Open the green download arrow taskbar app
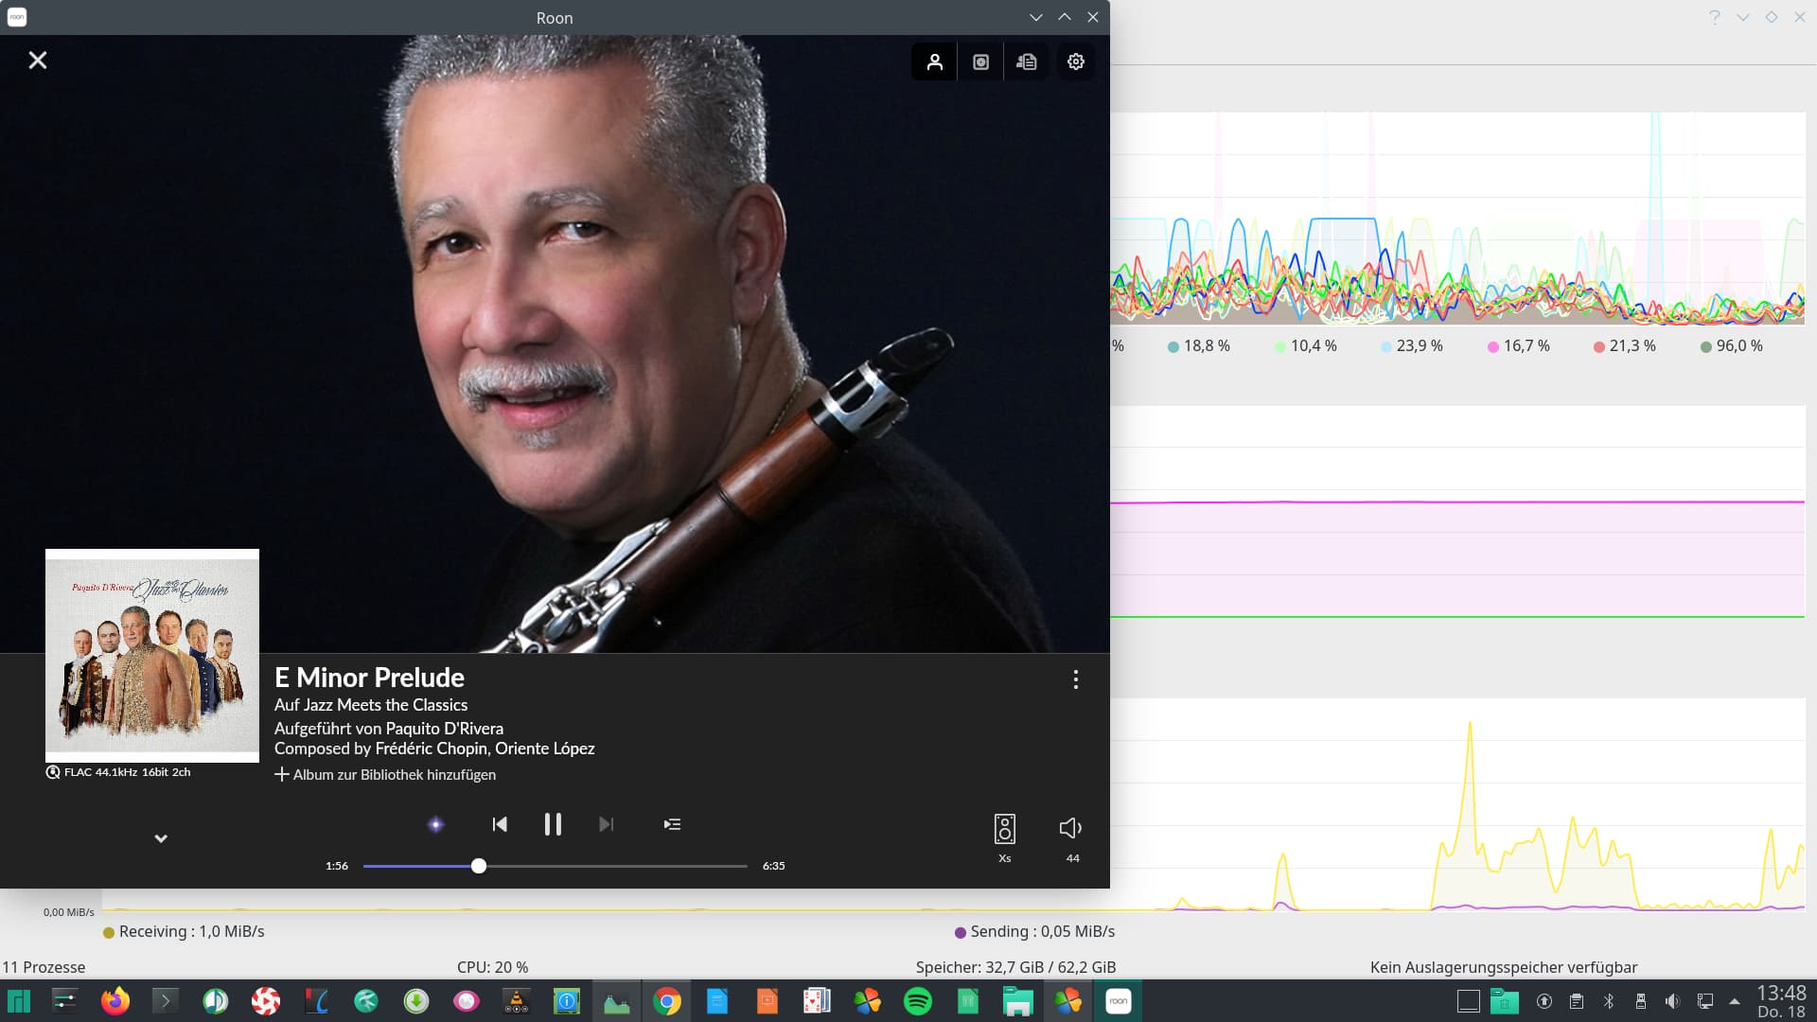This screenshot has height=1022, width=1817. coord(416,1001)
